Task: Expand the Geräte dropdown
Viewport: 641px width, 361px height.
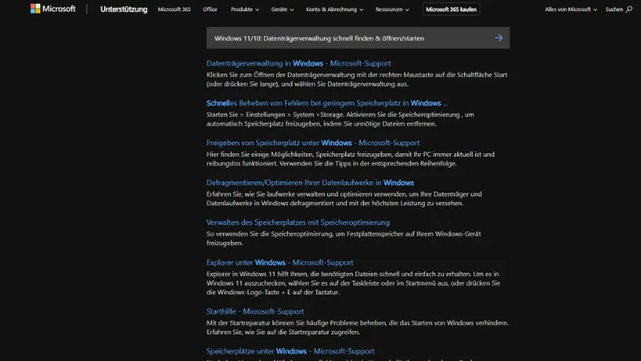Action: pyautogui.click(x=282, y=9)
